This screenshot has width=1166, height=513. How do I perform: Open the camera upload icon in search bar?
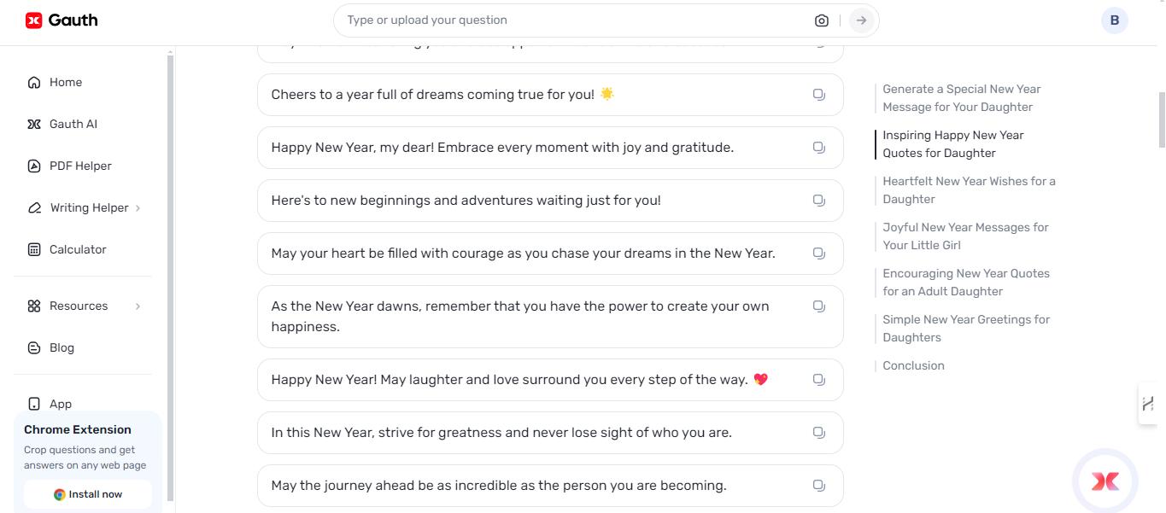pyautogui.click(x=821, y=20)
